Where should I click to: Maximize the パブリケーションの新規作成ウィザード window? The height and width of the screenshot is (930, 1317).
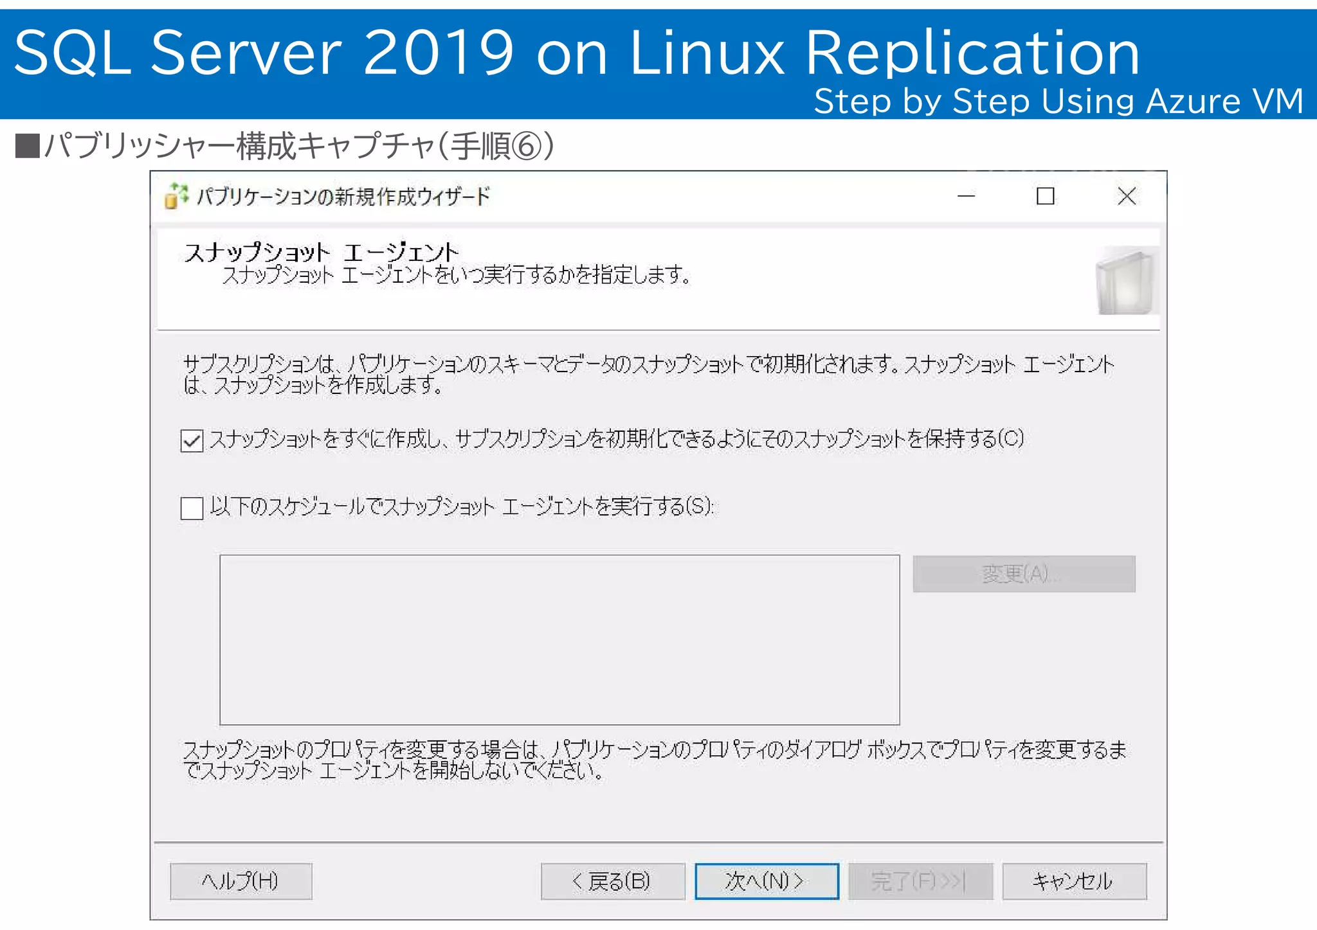[1046, 196]
